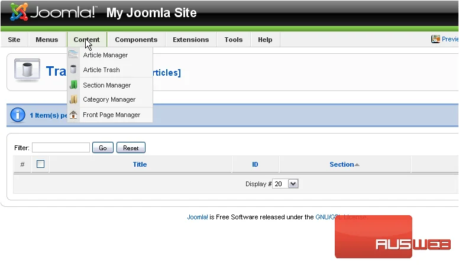Open the Help menu
Screen dimensions: 459x266
pyautogui.click(x=265, y=40)
